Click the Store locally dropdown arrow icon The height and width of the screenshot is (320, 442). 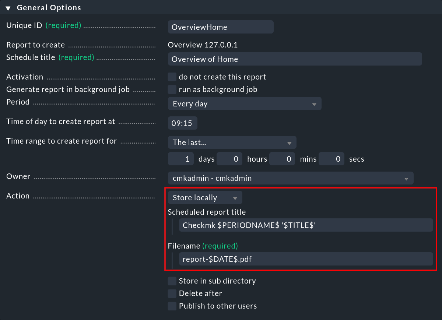tap(235, 197)
